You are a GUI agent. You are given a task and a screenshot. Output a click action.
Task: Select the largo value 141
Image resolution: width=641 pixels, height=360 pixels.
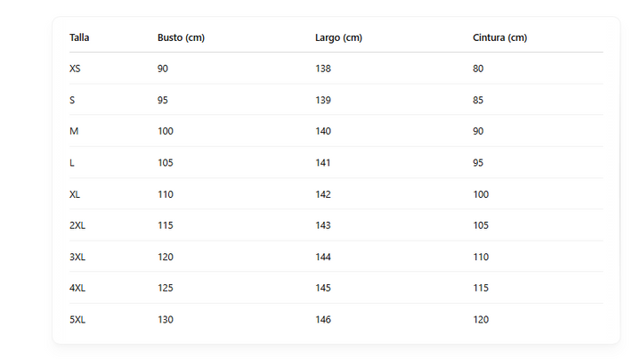pyautogui.click(x=323, y=162)
